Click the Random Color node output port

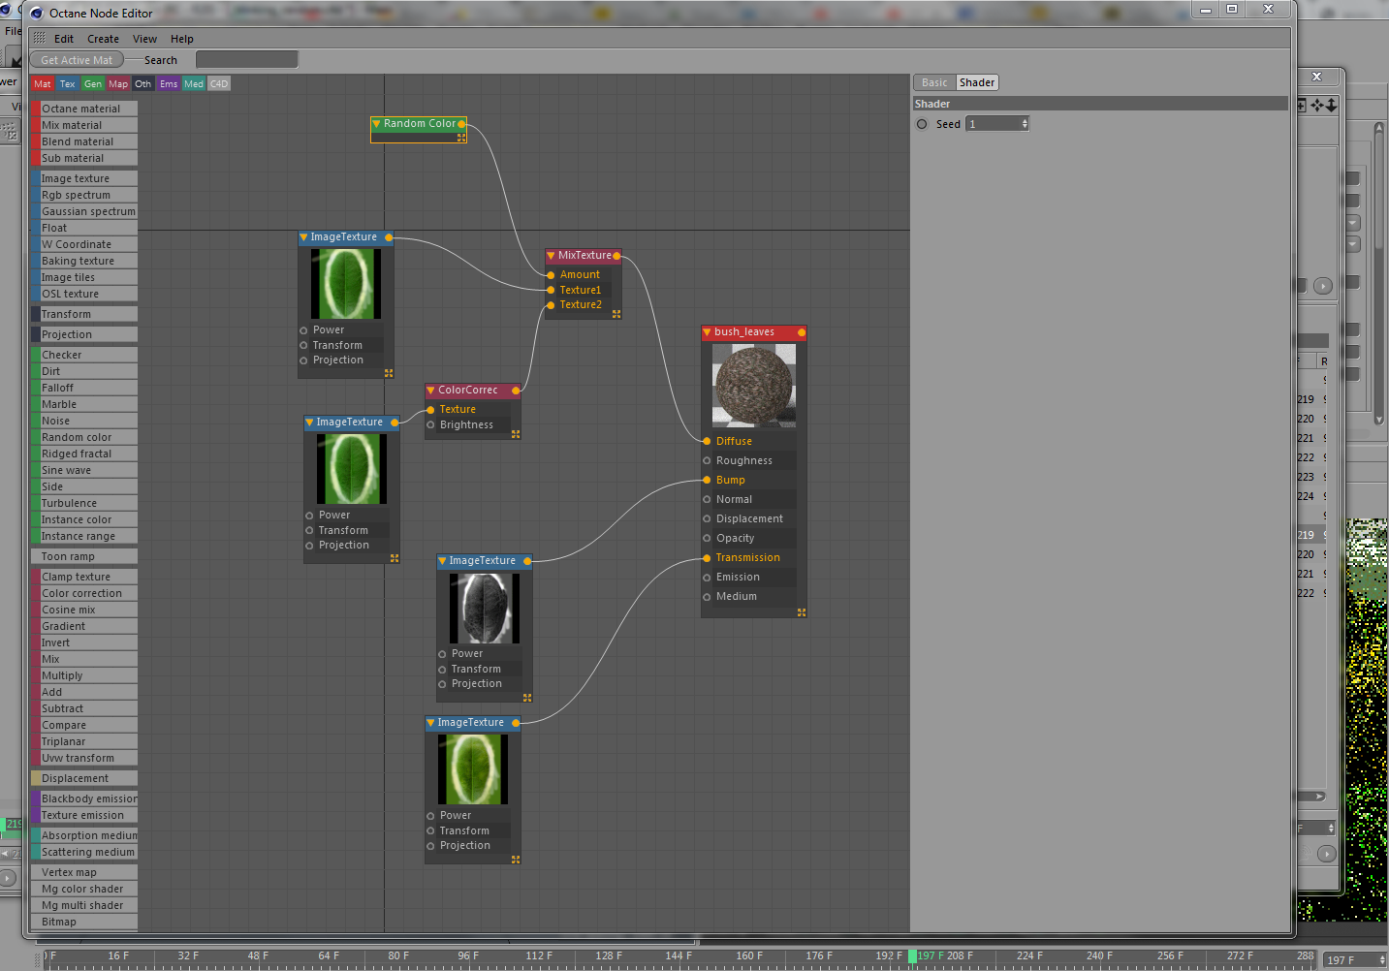tap(461, 124)
